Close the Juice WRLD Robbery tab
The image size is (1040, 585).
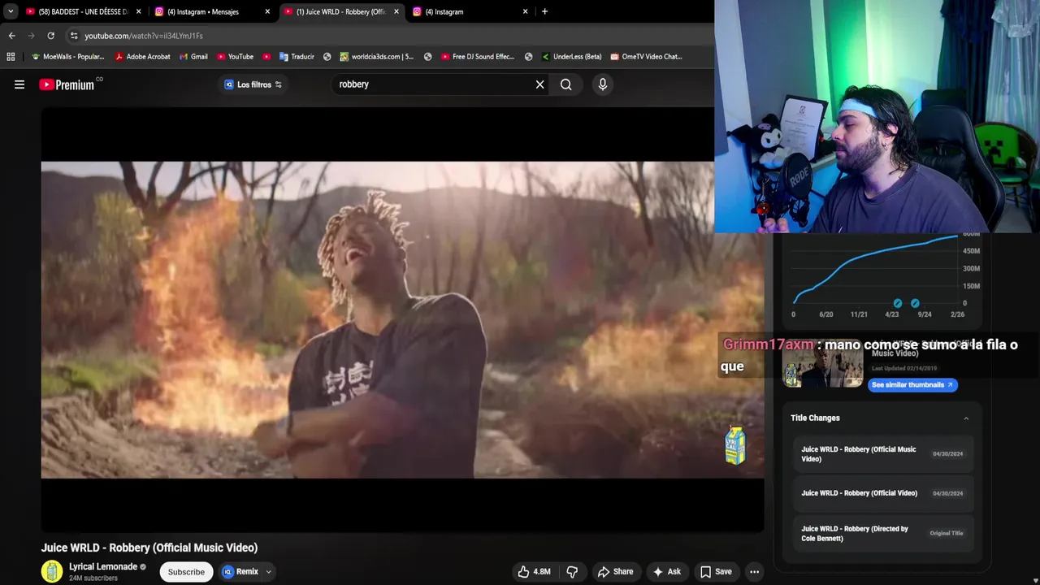tap(396, 11)
